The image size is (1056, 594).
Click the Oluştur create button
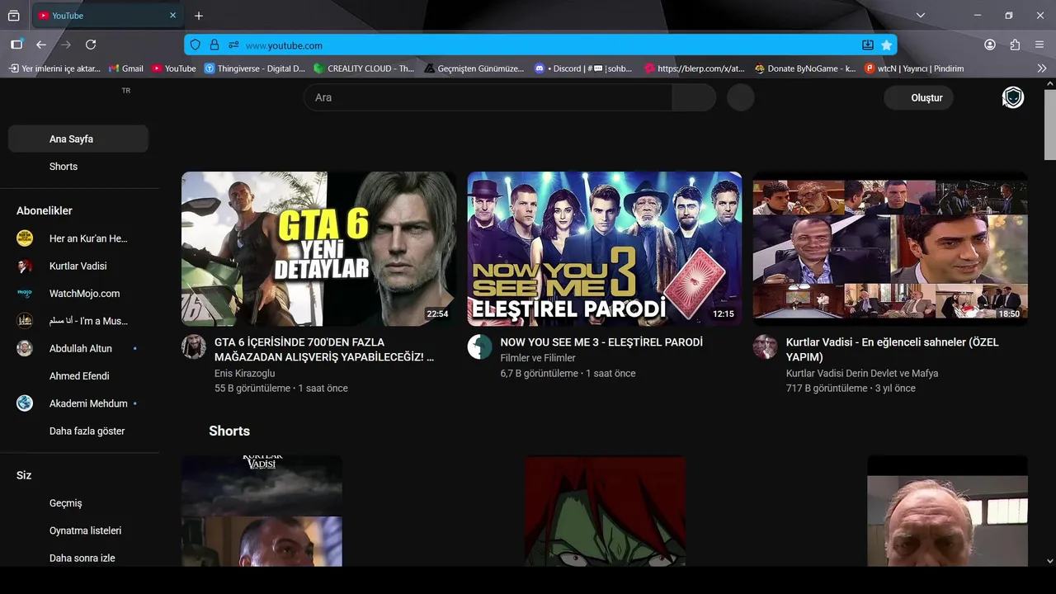(918, 97)
